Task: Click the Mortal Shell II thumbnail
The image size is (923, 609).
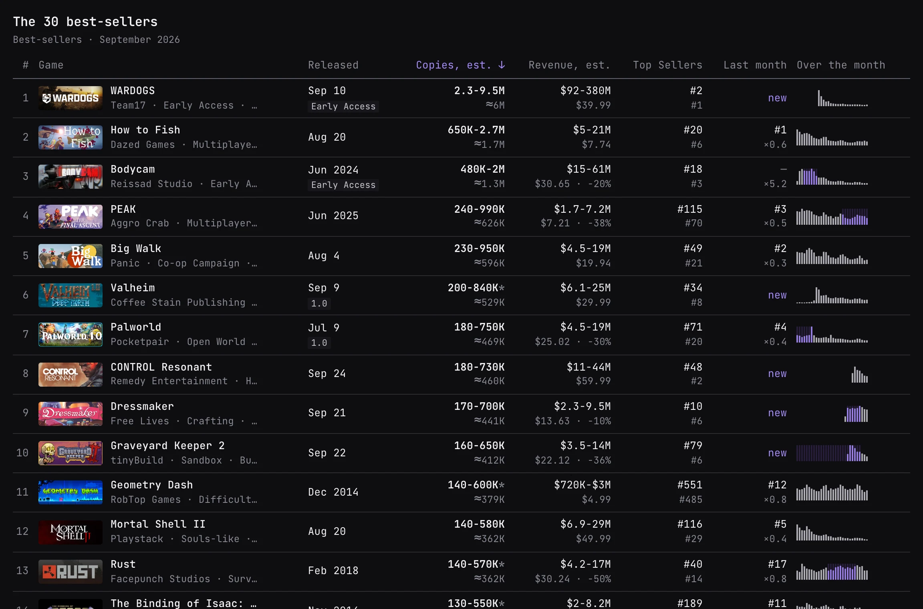Action: point(71,532)
